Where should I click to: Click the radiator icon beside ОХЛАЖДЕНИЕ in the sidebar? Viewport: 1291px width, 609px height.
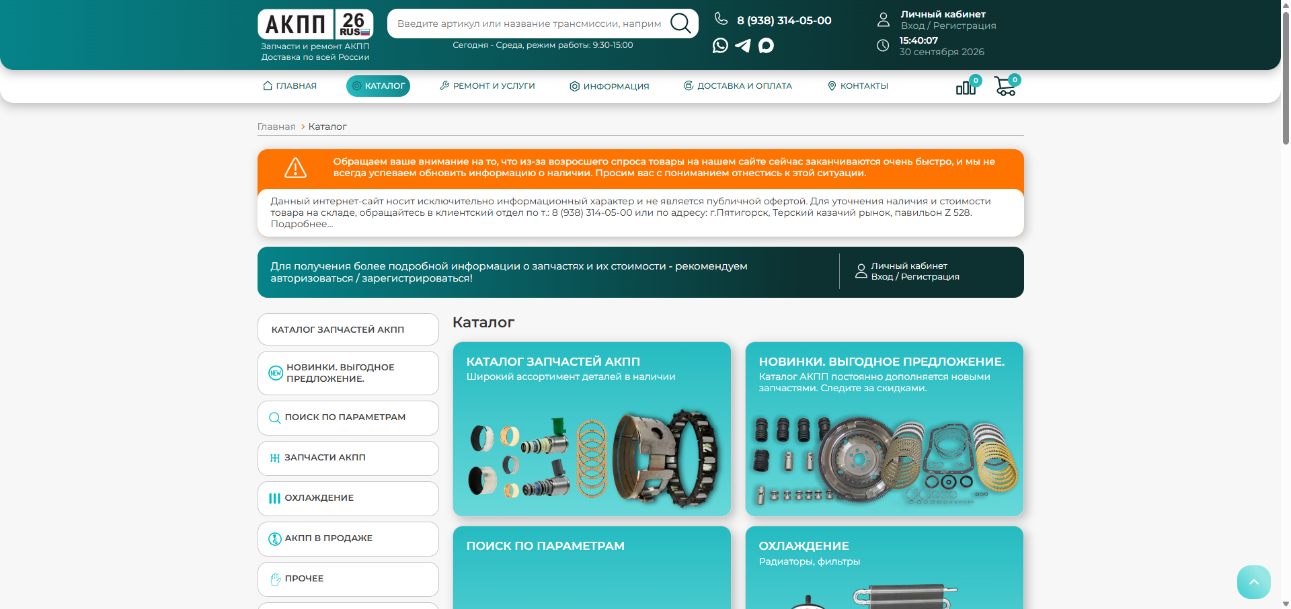click(x=274, y=498)
